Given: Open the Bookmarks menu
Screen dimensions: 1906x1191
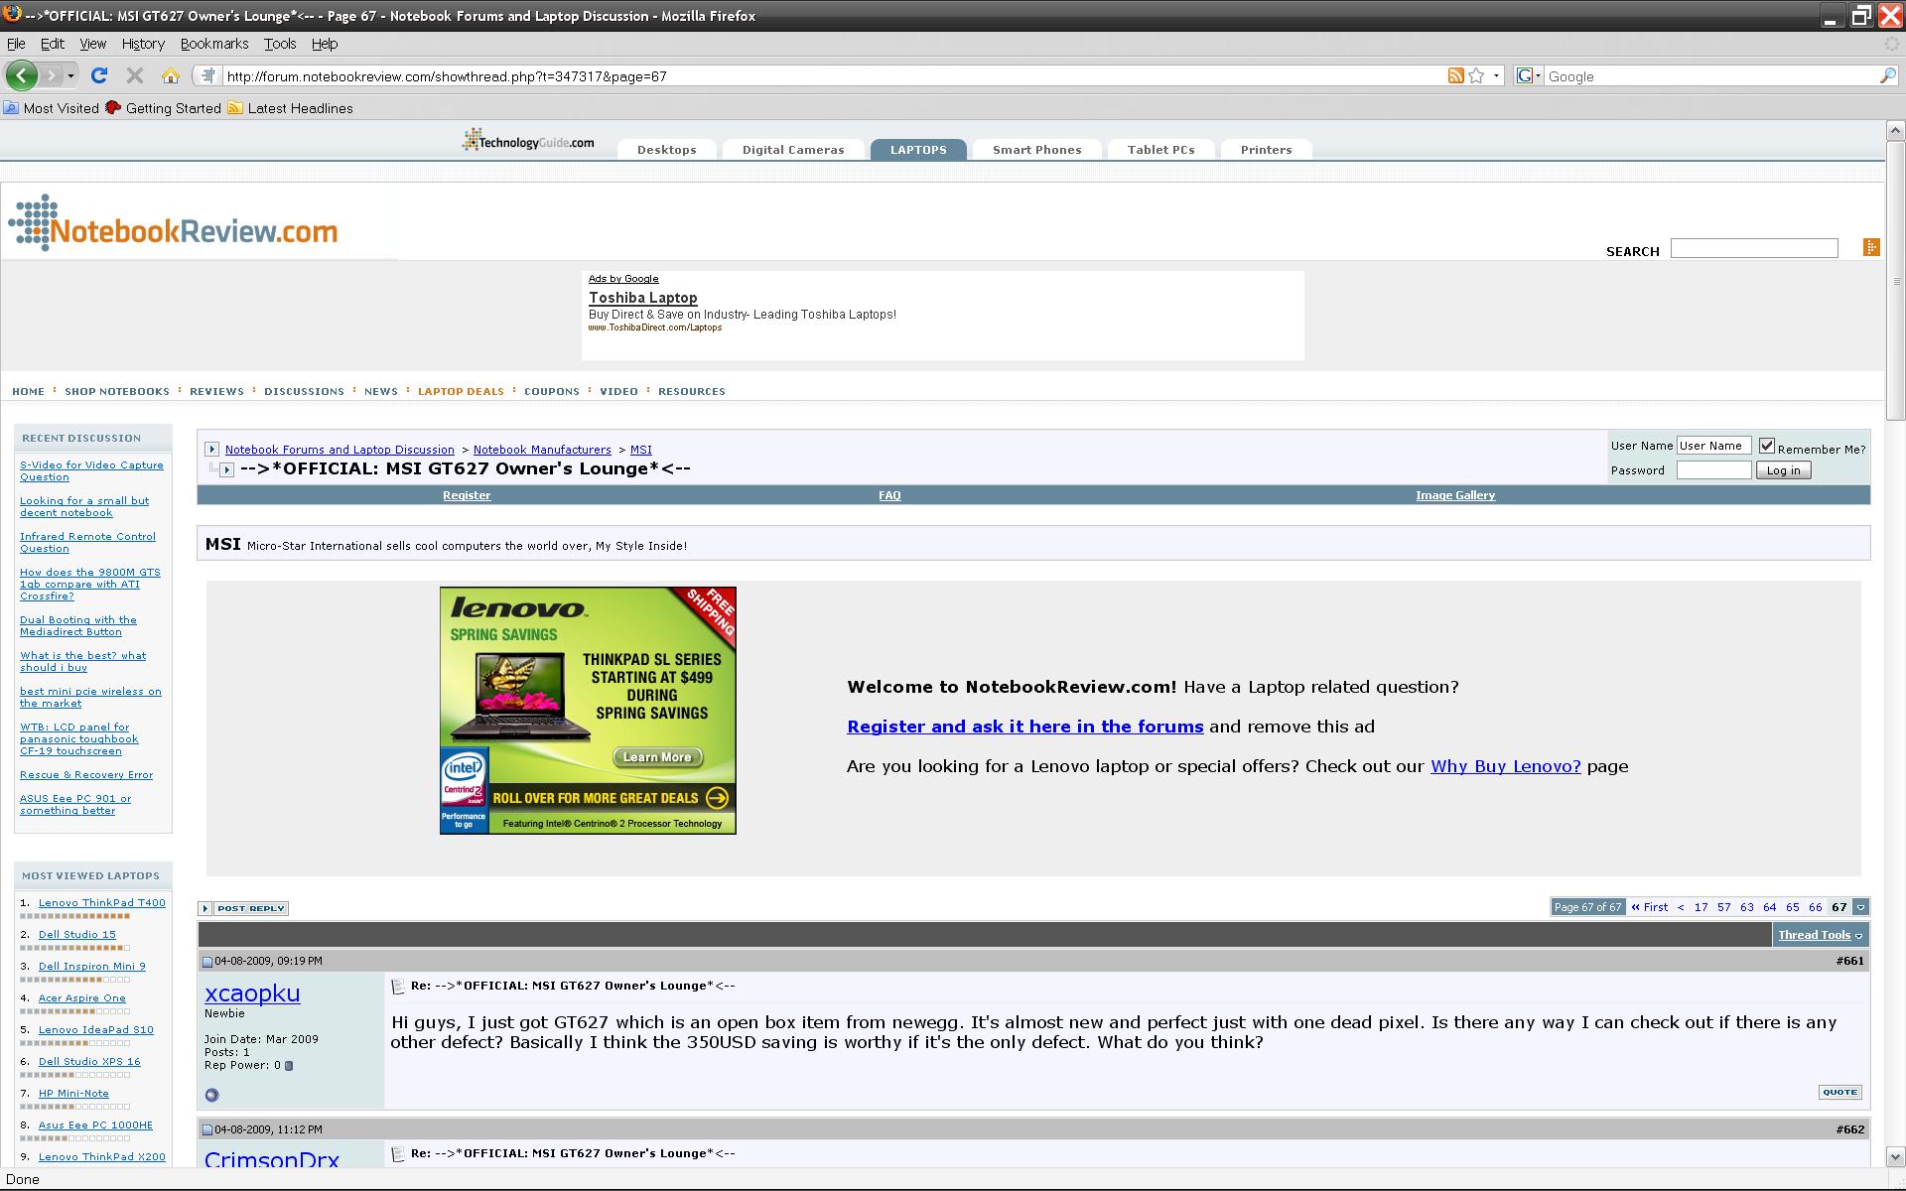Looking at the screenshot, I should [x=214, y=44].
